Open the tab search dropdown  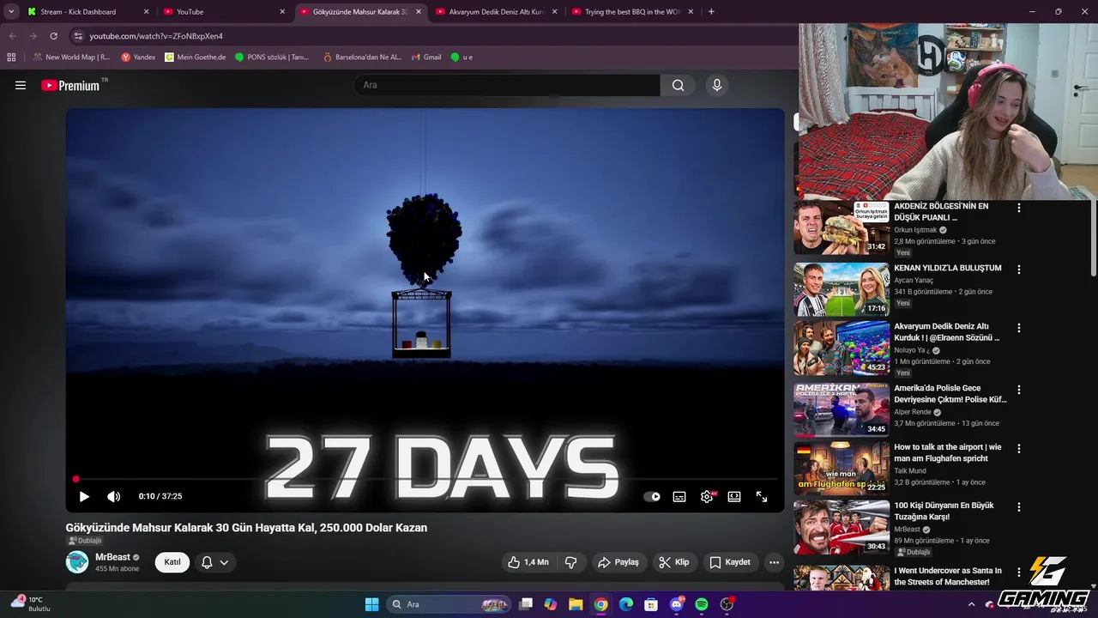10,12
